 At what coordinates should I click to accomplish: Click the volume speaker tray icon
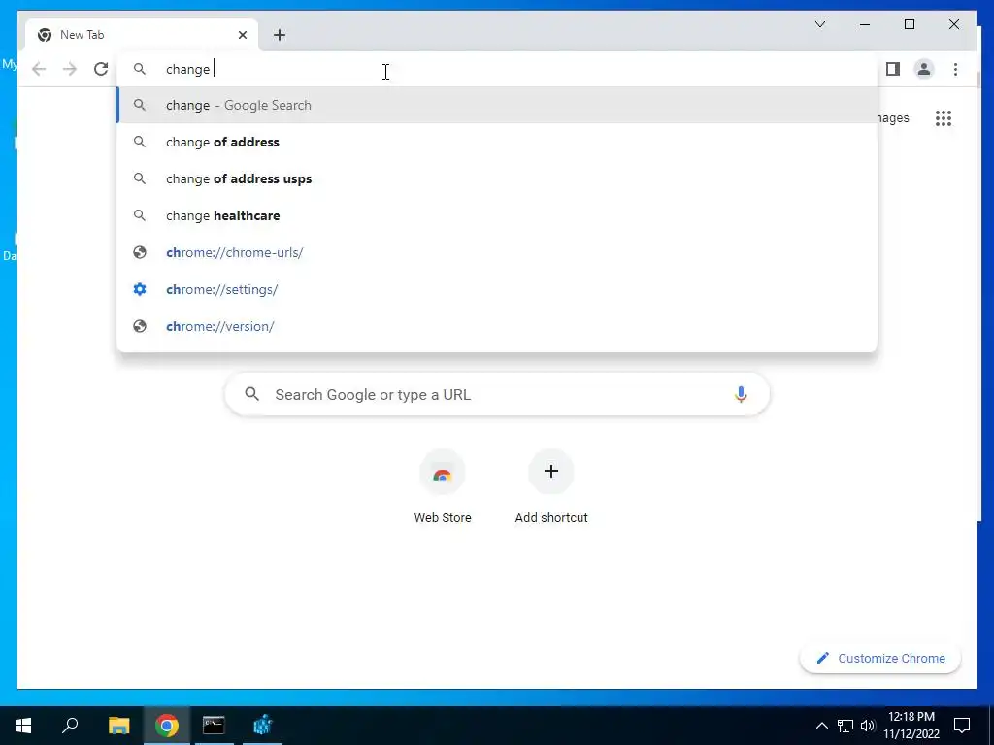868,726
